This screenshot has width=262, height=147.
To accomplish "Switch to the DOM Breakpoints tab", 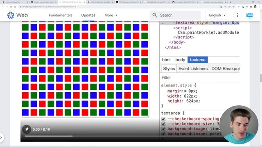I will pyautogui.click(x=226, y=69).
